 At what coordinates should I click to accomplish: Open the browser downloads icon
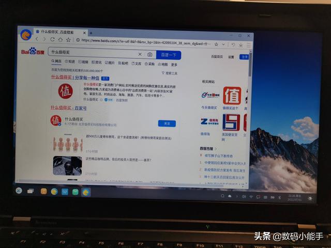point(240,45)
